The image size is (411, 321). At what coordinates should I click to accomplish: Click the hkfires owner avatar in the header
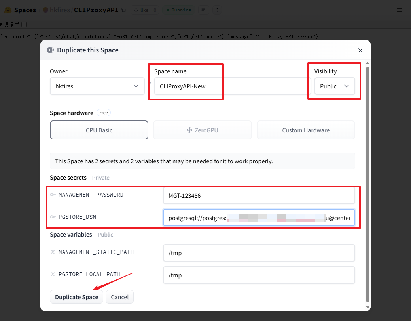pyautogui.click(x=45, y=10)
